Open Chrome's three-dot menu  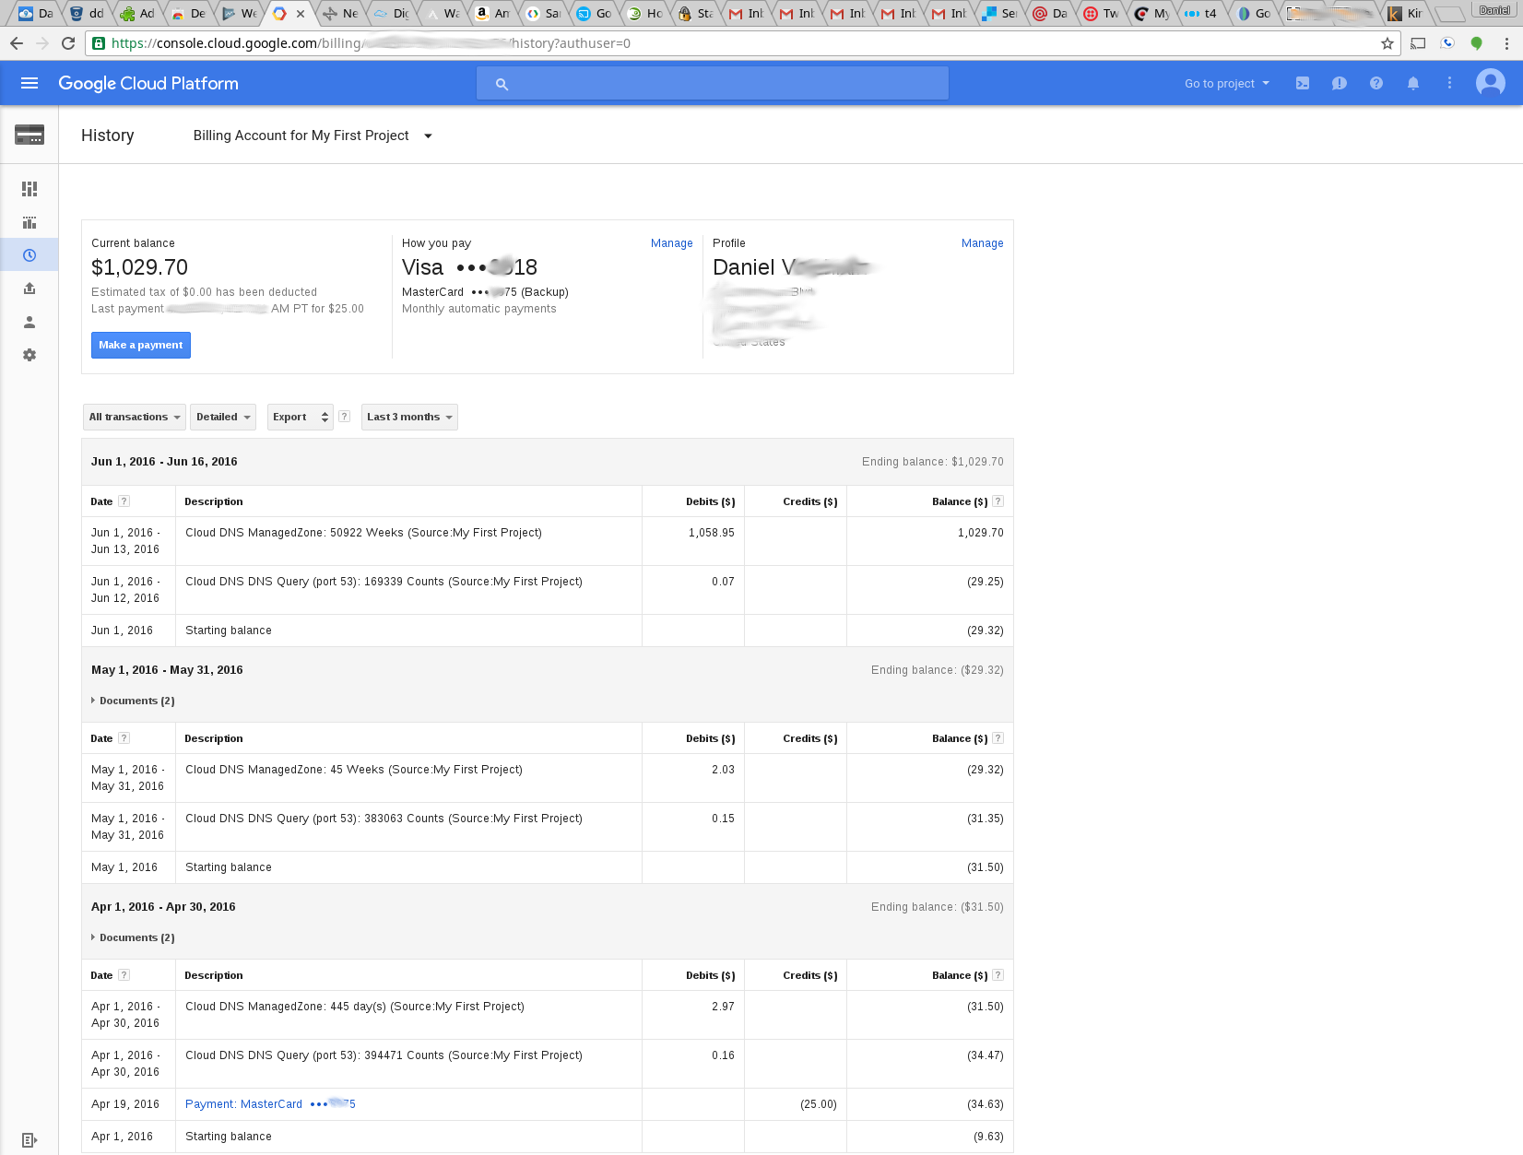[1506, 43]
